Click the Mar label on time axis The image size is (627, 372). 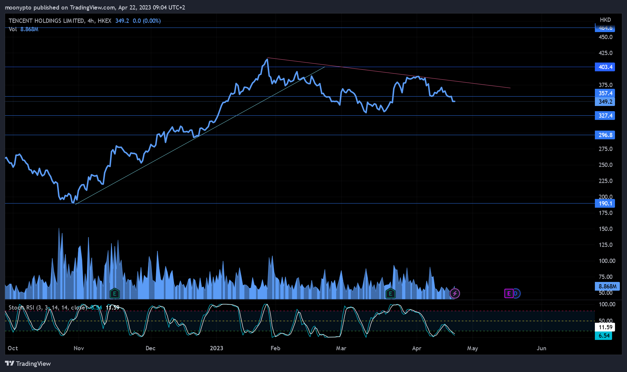coord(341,348)
